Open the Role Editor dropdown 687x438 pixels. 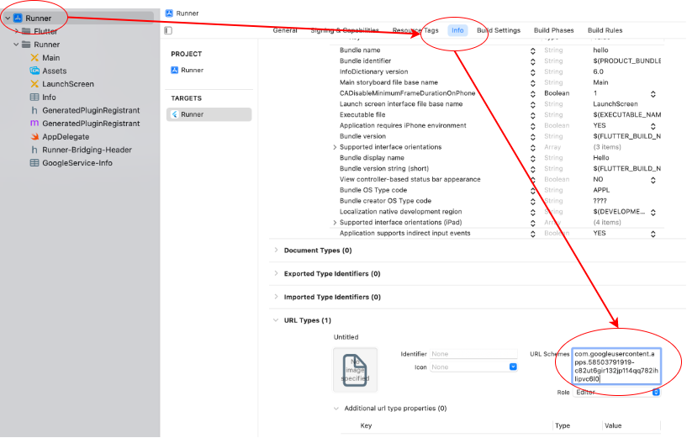point(656,392)
